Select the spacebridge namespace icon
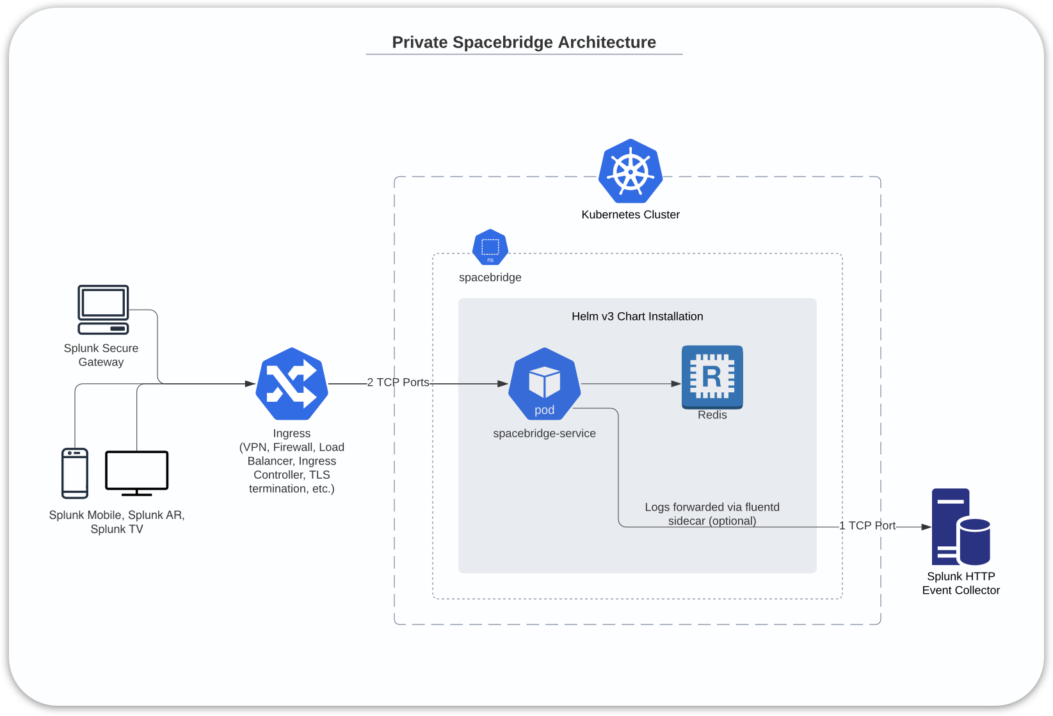Image resolution: width=1053 pixels, height=716 pixels. pyautogui.click(x=490, y=247)
